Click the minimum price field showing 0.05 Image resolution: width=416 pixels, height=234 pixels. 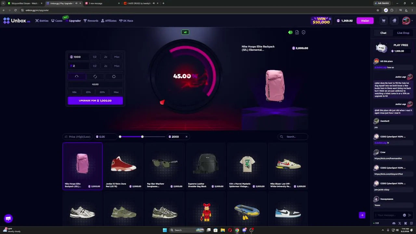(106, 137)
